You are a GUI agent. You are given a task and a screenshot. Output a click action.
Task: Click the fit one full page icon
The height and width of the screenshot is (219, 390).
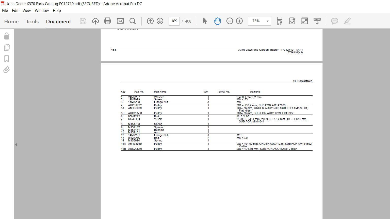(292, 21)
